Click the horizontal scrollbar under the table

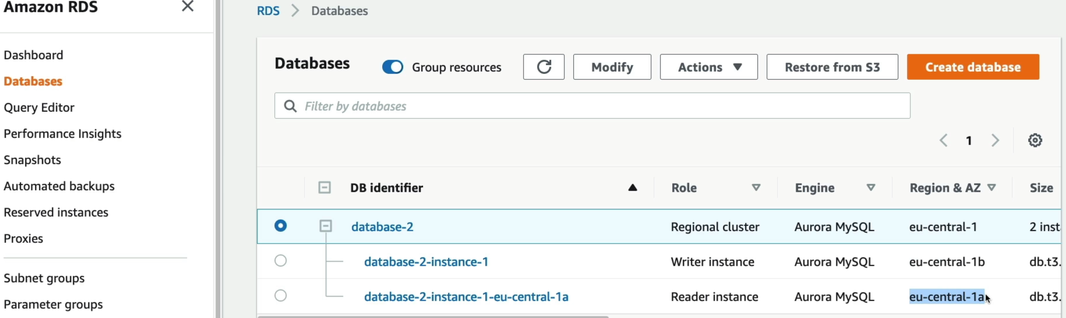[433, 316]
